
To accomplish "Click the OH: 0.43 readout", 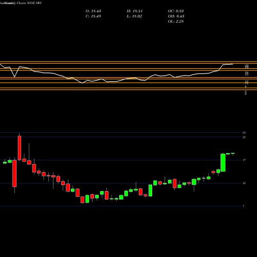I will point(176,16).
